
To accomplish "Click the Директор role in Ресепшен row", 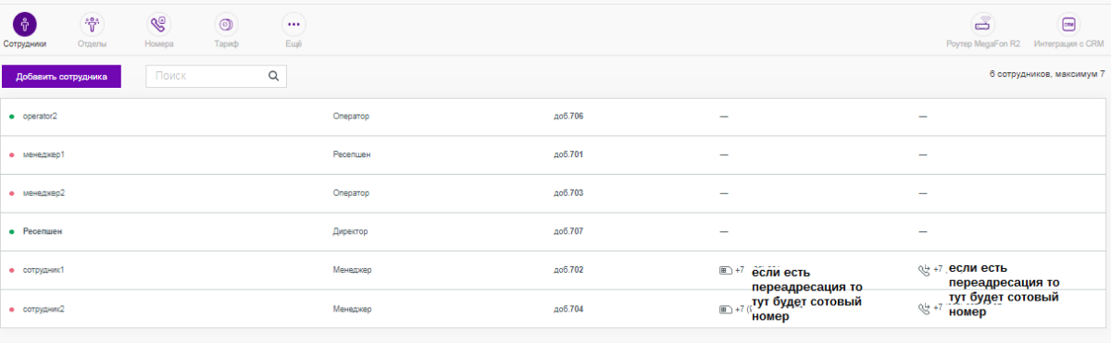I will point(351,231).
